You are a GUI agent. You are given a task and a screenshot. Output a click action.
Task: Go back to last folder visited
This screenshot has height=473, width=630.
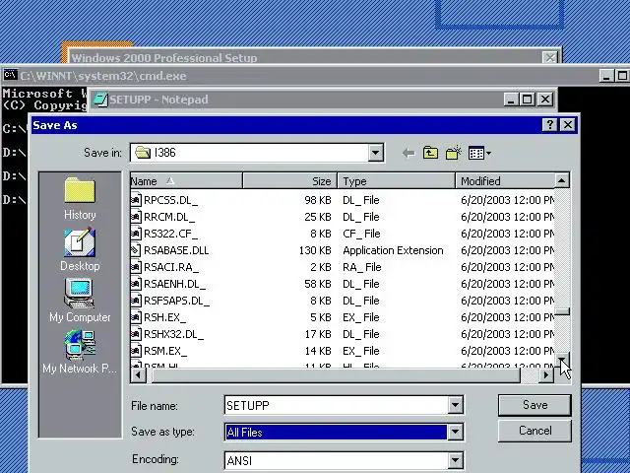click(409, 153)
